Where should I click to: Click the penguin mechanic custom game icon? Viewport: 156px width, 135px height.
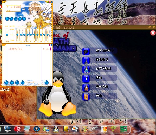pyautogui.click(x=86, y=70)
